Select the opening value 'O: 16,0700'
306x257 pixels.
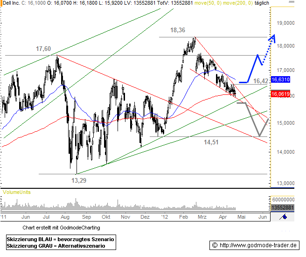pyautogui.click(x=60, y=3)
